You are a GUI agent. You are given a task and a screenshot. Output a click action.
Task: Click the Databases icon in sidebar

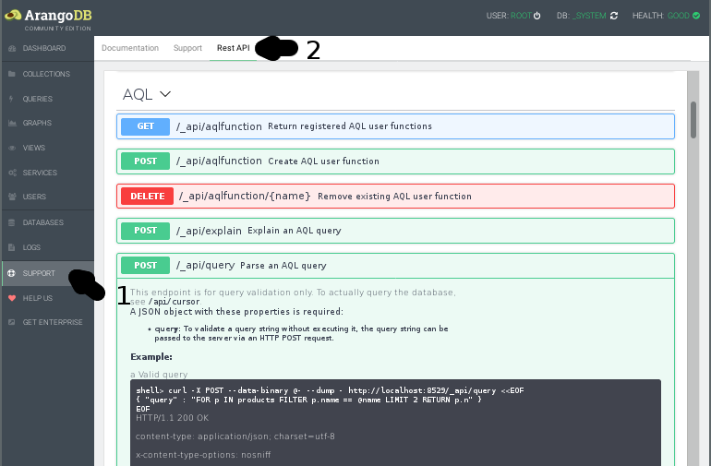pyautogui.click(x=10, y=222)
